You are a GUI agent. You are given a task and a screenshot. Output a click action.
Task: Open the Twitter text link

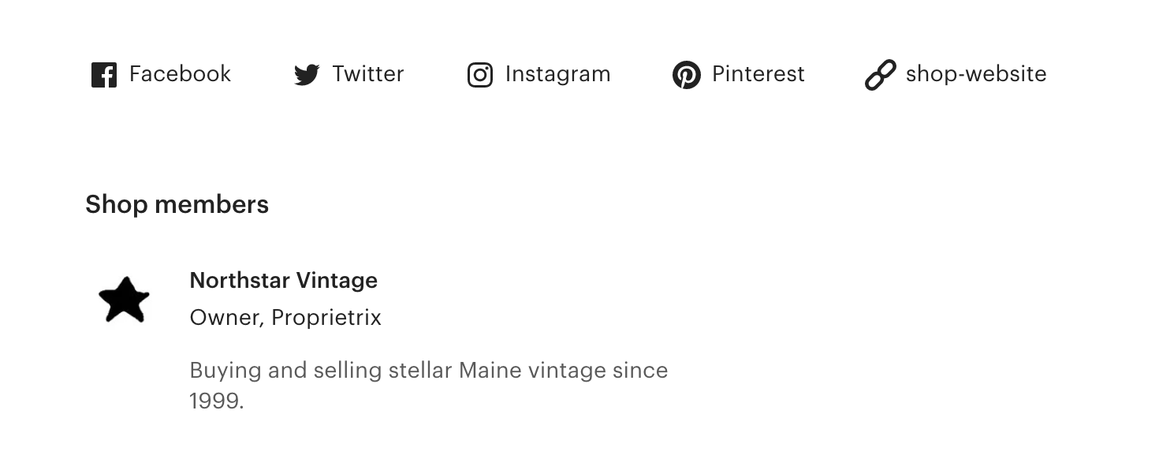pos(367,74)
